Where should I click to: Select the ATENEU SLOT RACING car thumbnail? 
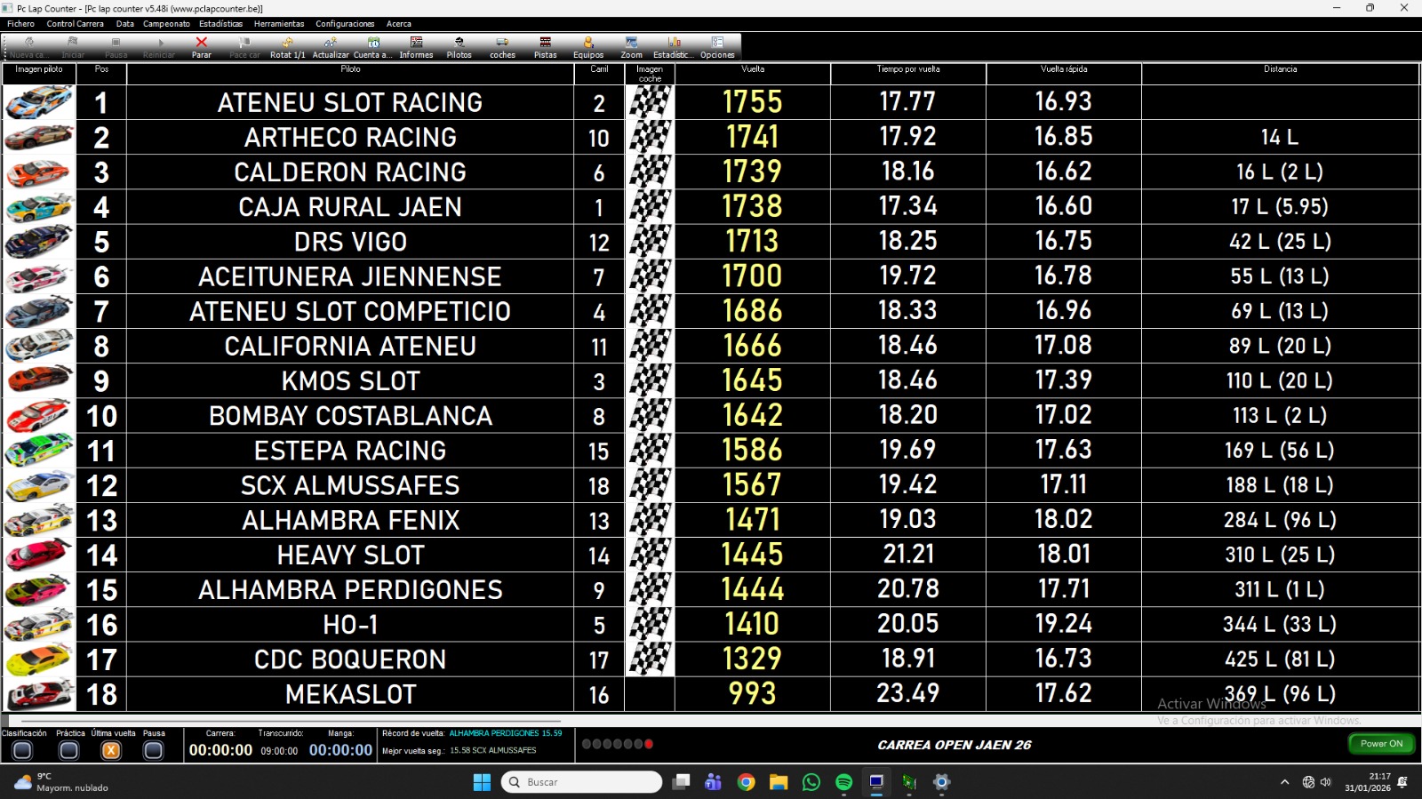coord(39,102)
